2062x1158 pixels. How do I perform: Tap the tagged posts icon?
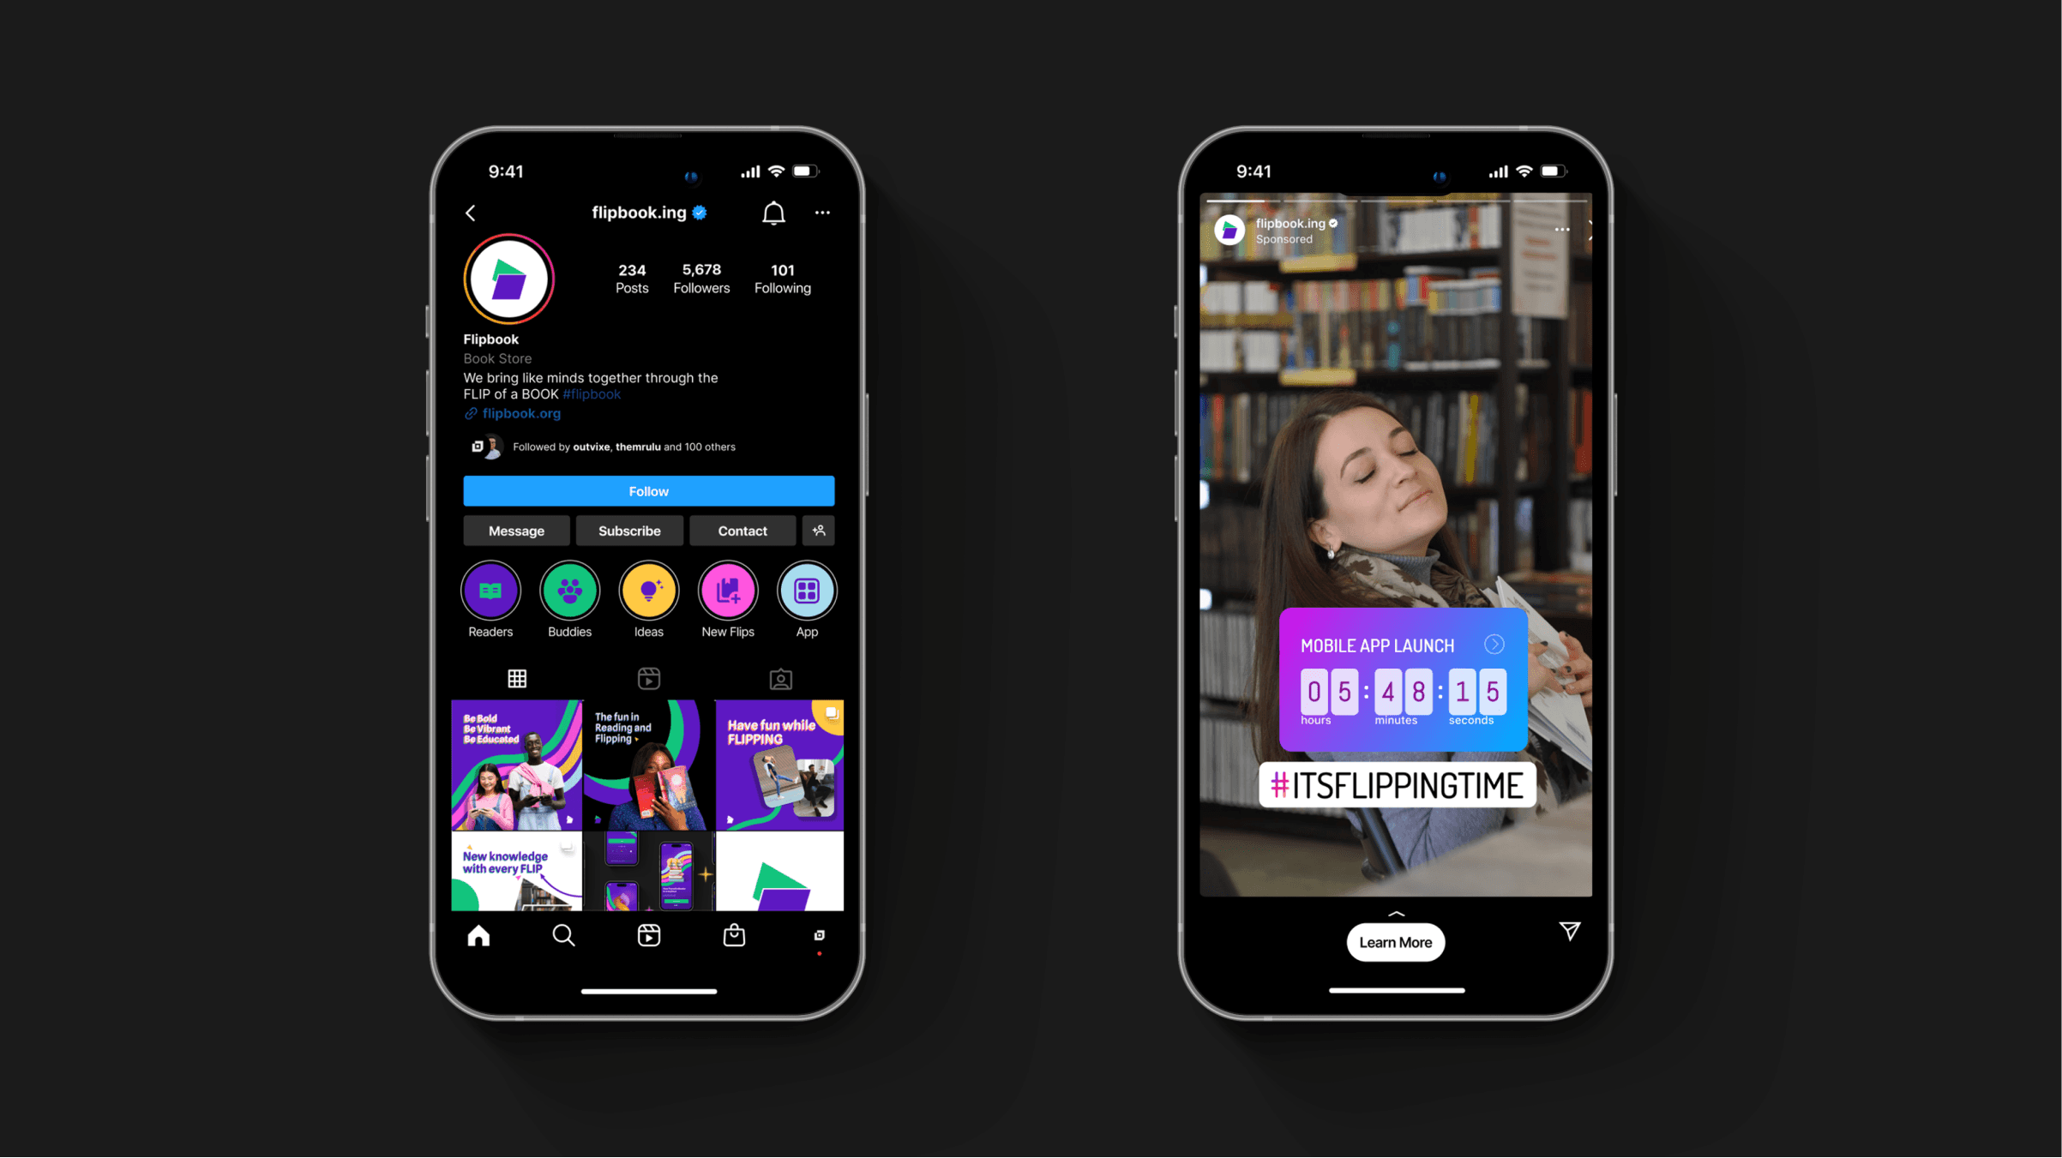pos(780,678)
